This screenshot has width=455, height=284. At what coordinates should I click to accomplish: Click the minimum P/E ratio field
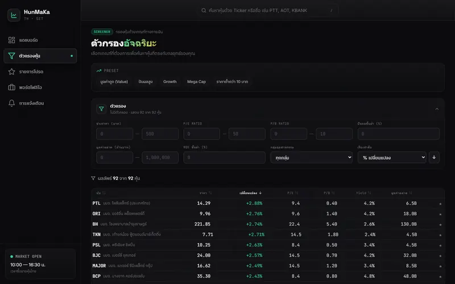(202, 134)
